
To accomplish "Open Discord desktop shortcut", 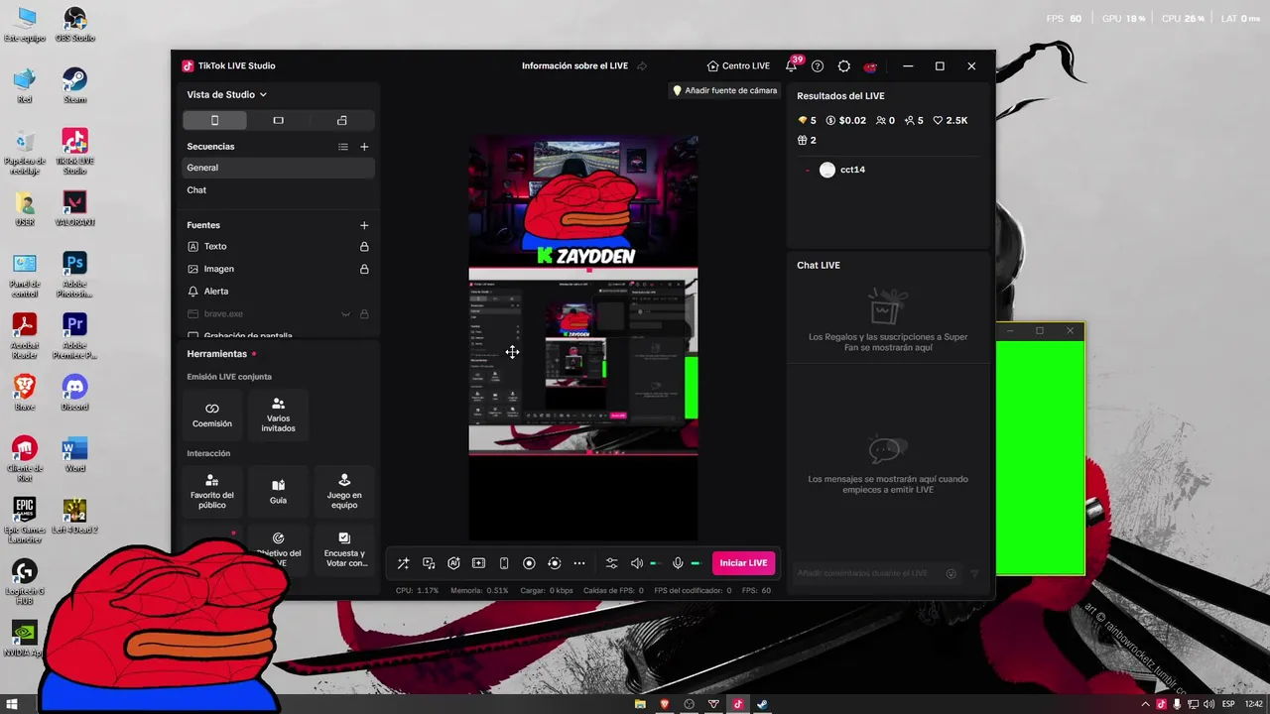I will coord(74,393).
